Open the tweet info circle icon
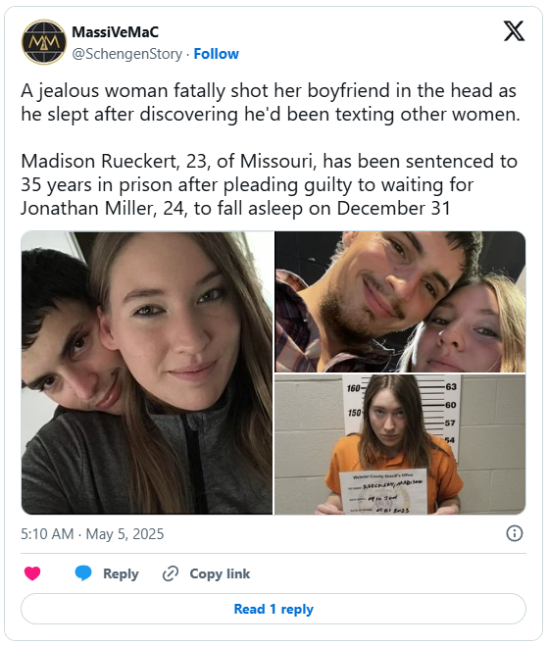 click(x=514, y=533)
